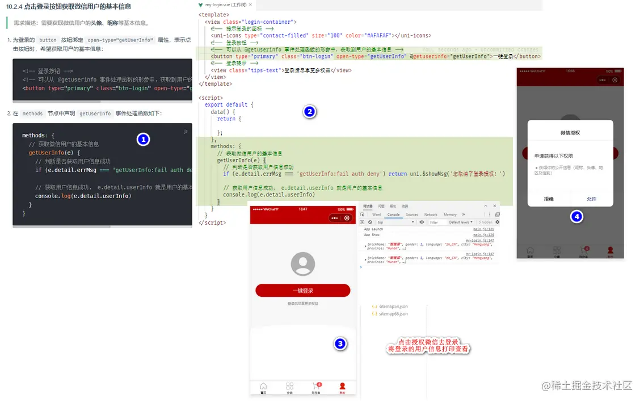Click the App Launch console log line
The image size is (644, 403).
[x=374, y=229]
